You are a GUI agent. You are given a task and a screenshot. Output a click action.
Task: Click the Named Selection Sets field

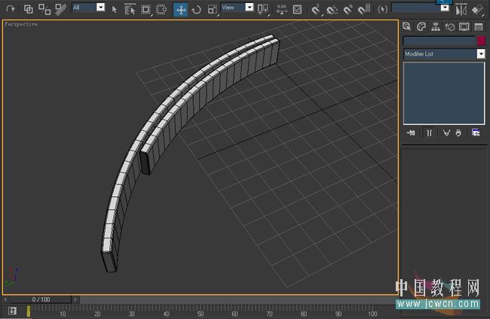(415, 8)
